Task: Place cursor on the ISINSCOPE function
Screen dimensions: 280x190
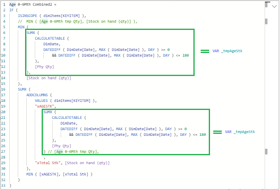Action: [28, 15]
